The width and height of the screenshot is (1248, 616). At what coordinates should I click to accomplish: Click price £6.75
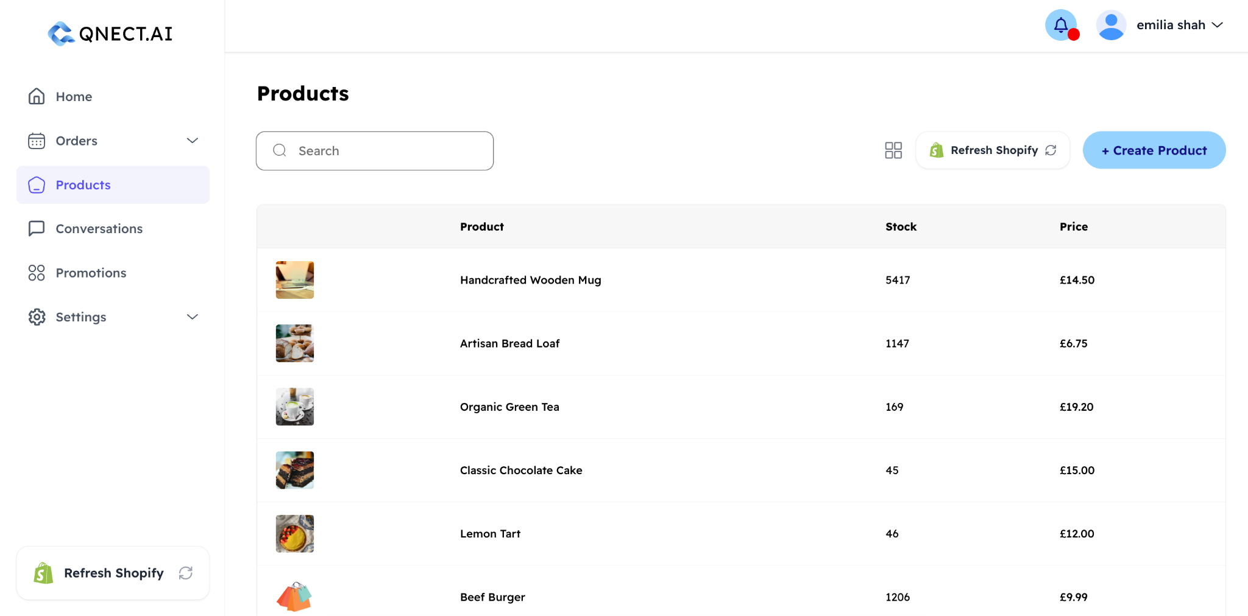(1073, 343)
